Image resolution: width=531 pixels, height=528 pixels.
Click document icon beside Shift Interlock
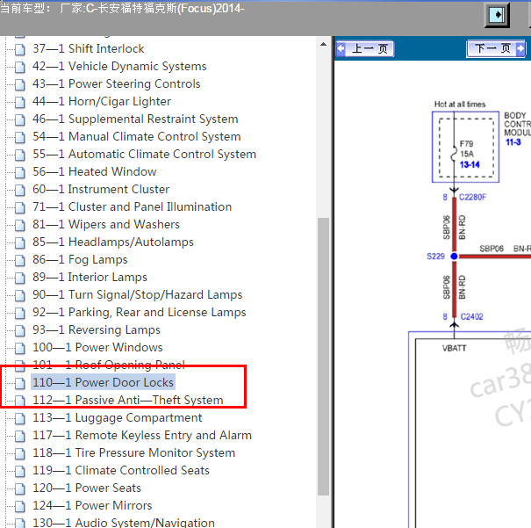click(20, 49)
